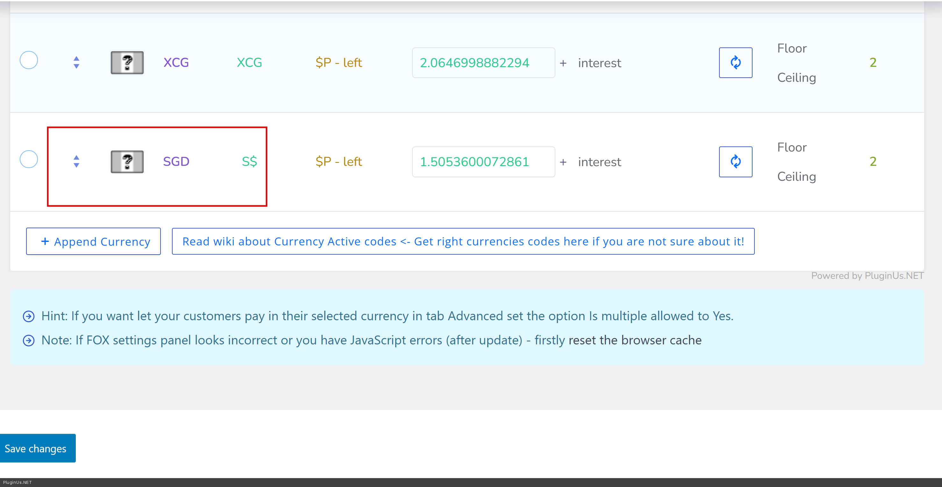Open the XCG Floor/Ceiling rounding selector

(796, 62)
